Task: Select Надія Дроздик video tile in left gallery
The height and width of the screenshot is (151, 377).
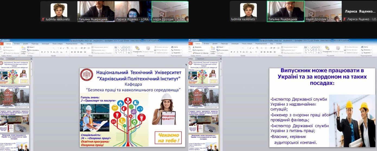Action: click(x=170, y=11)
